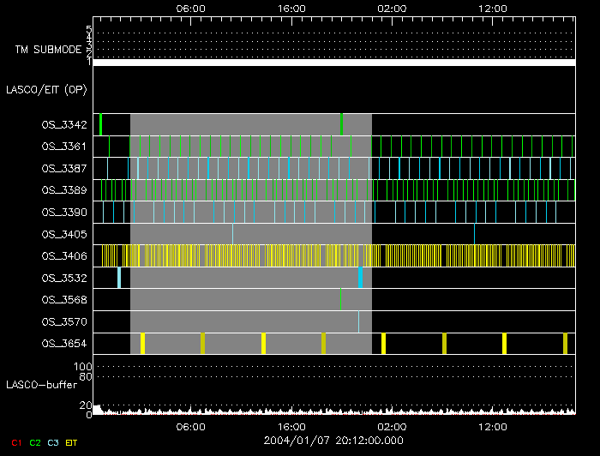Click the leftmost yellow marker in OS_3654 row
The image size is (600, 456).
142,344
